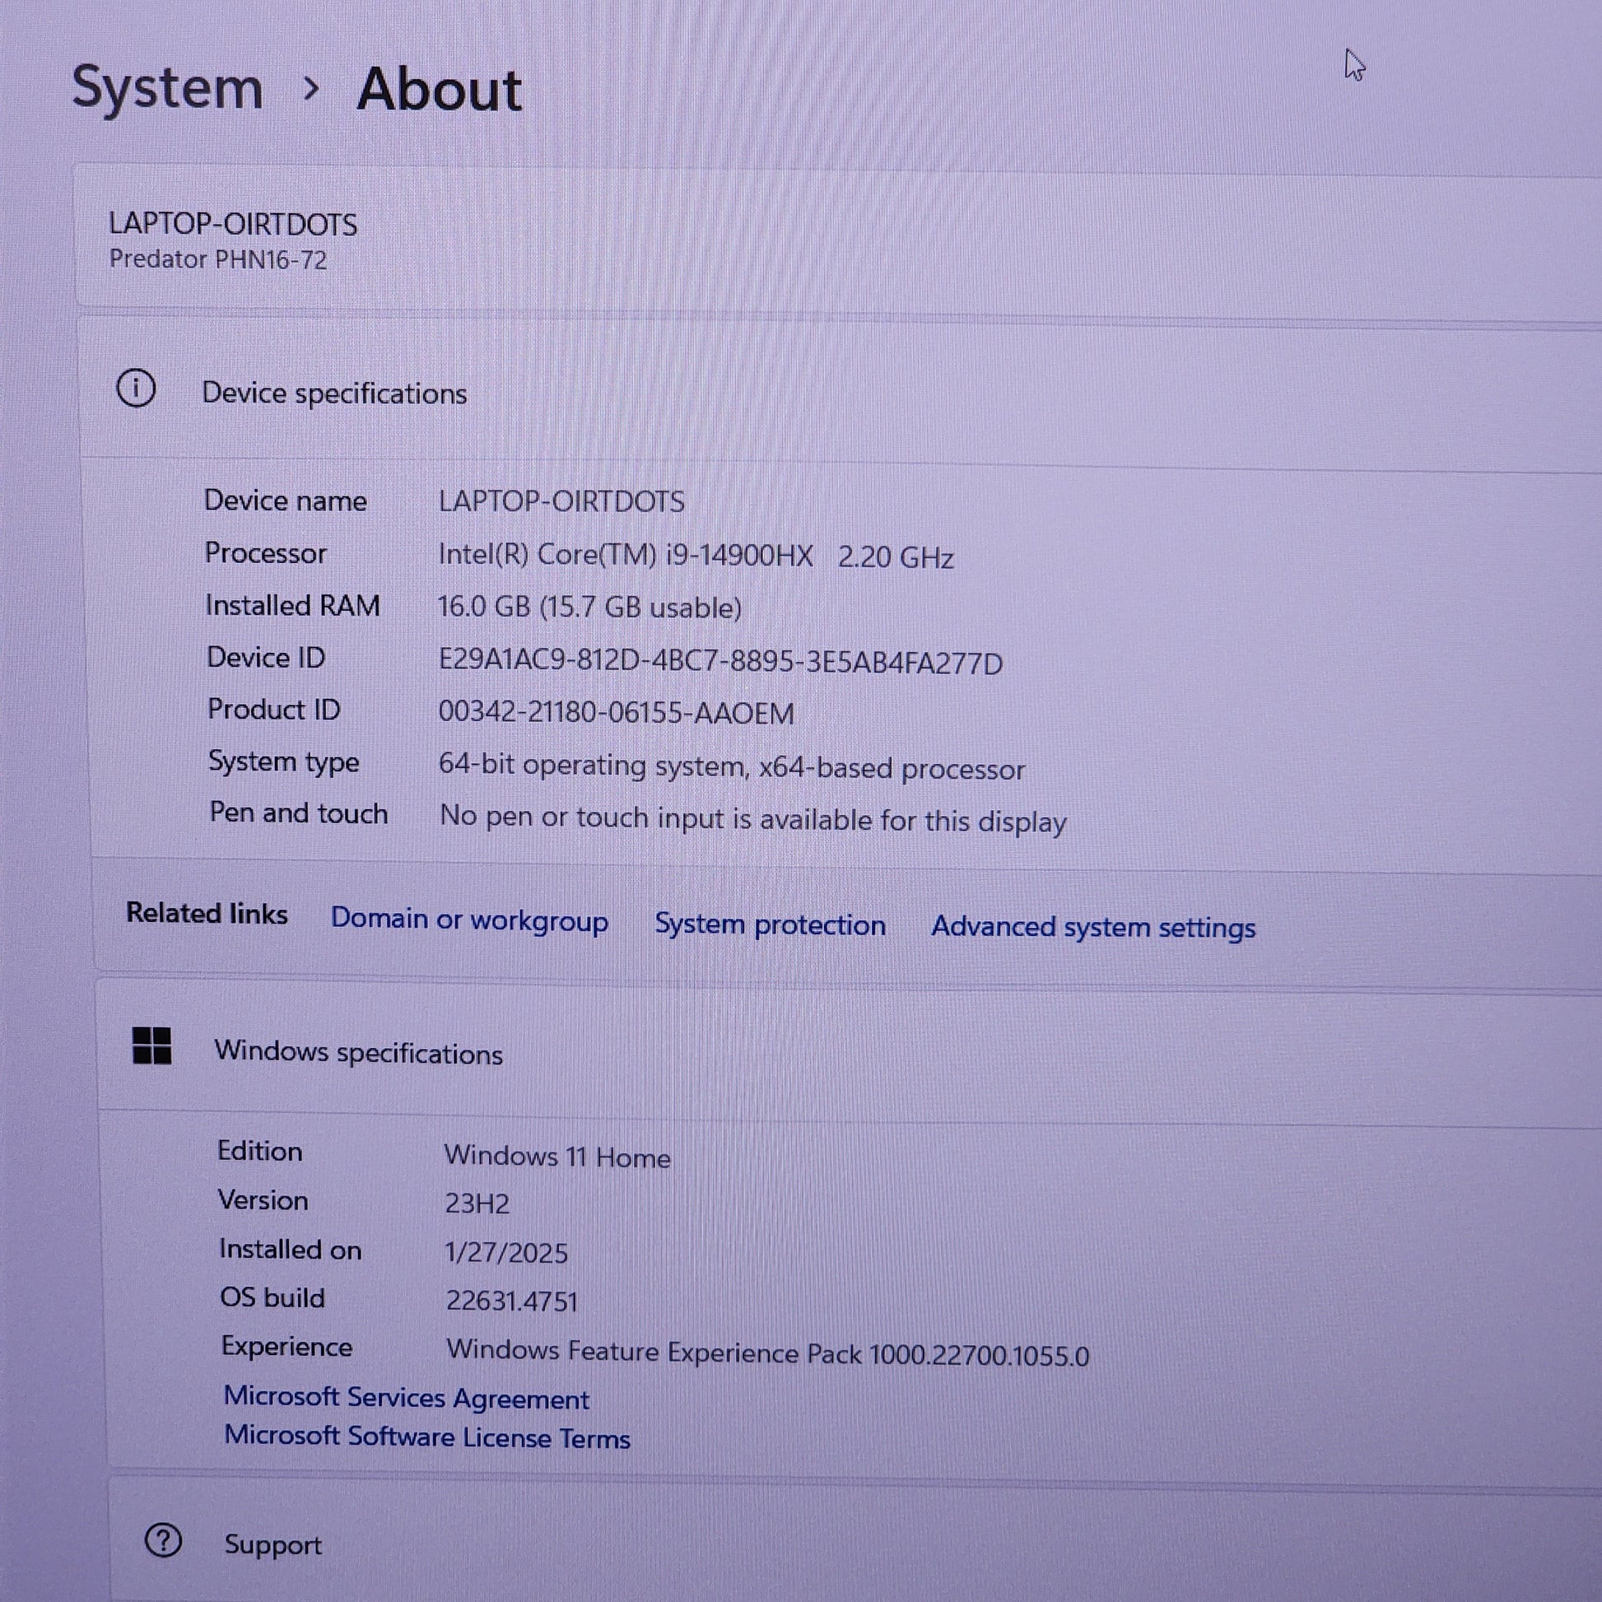Click the LAPTOP-OIRTDOTS header name
Viewport: 1602px width, 1602px height.
233,224
